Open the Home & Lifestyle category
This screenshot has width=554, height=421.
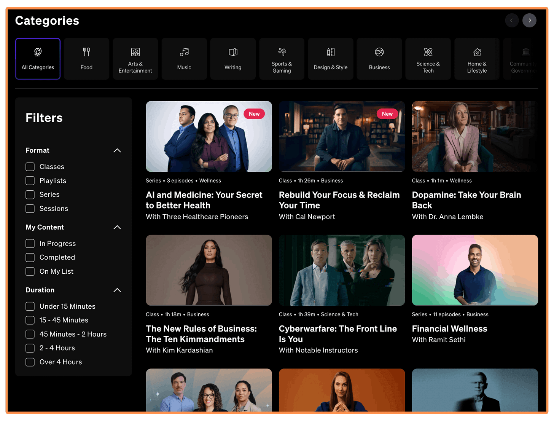(x=477, y=59)
